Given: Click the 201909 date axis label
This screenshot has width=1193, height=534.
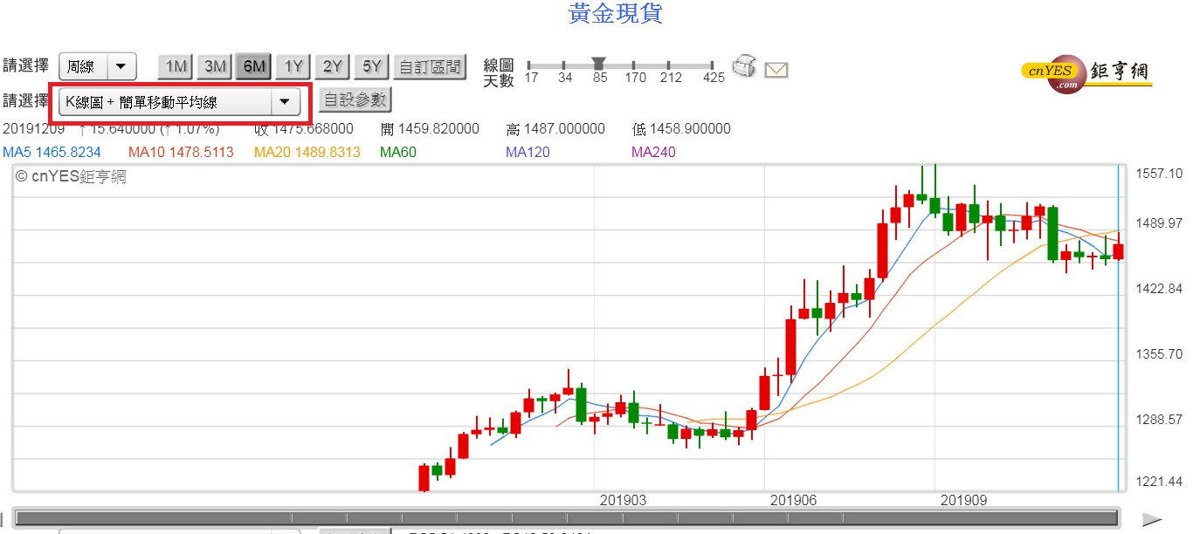Looking at the screenshot, I should pos(963,500).
